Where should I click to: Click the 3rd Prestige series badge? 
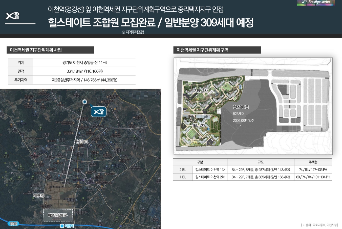[x=316, y=2]
